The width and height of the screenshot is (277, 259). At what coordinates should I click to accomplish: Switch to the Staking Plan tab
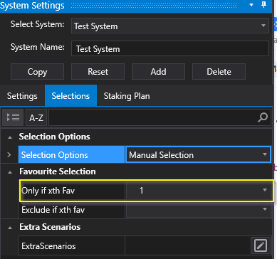tap(127, 96)
